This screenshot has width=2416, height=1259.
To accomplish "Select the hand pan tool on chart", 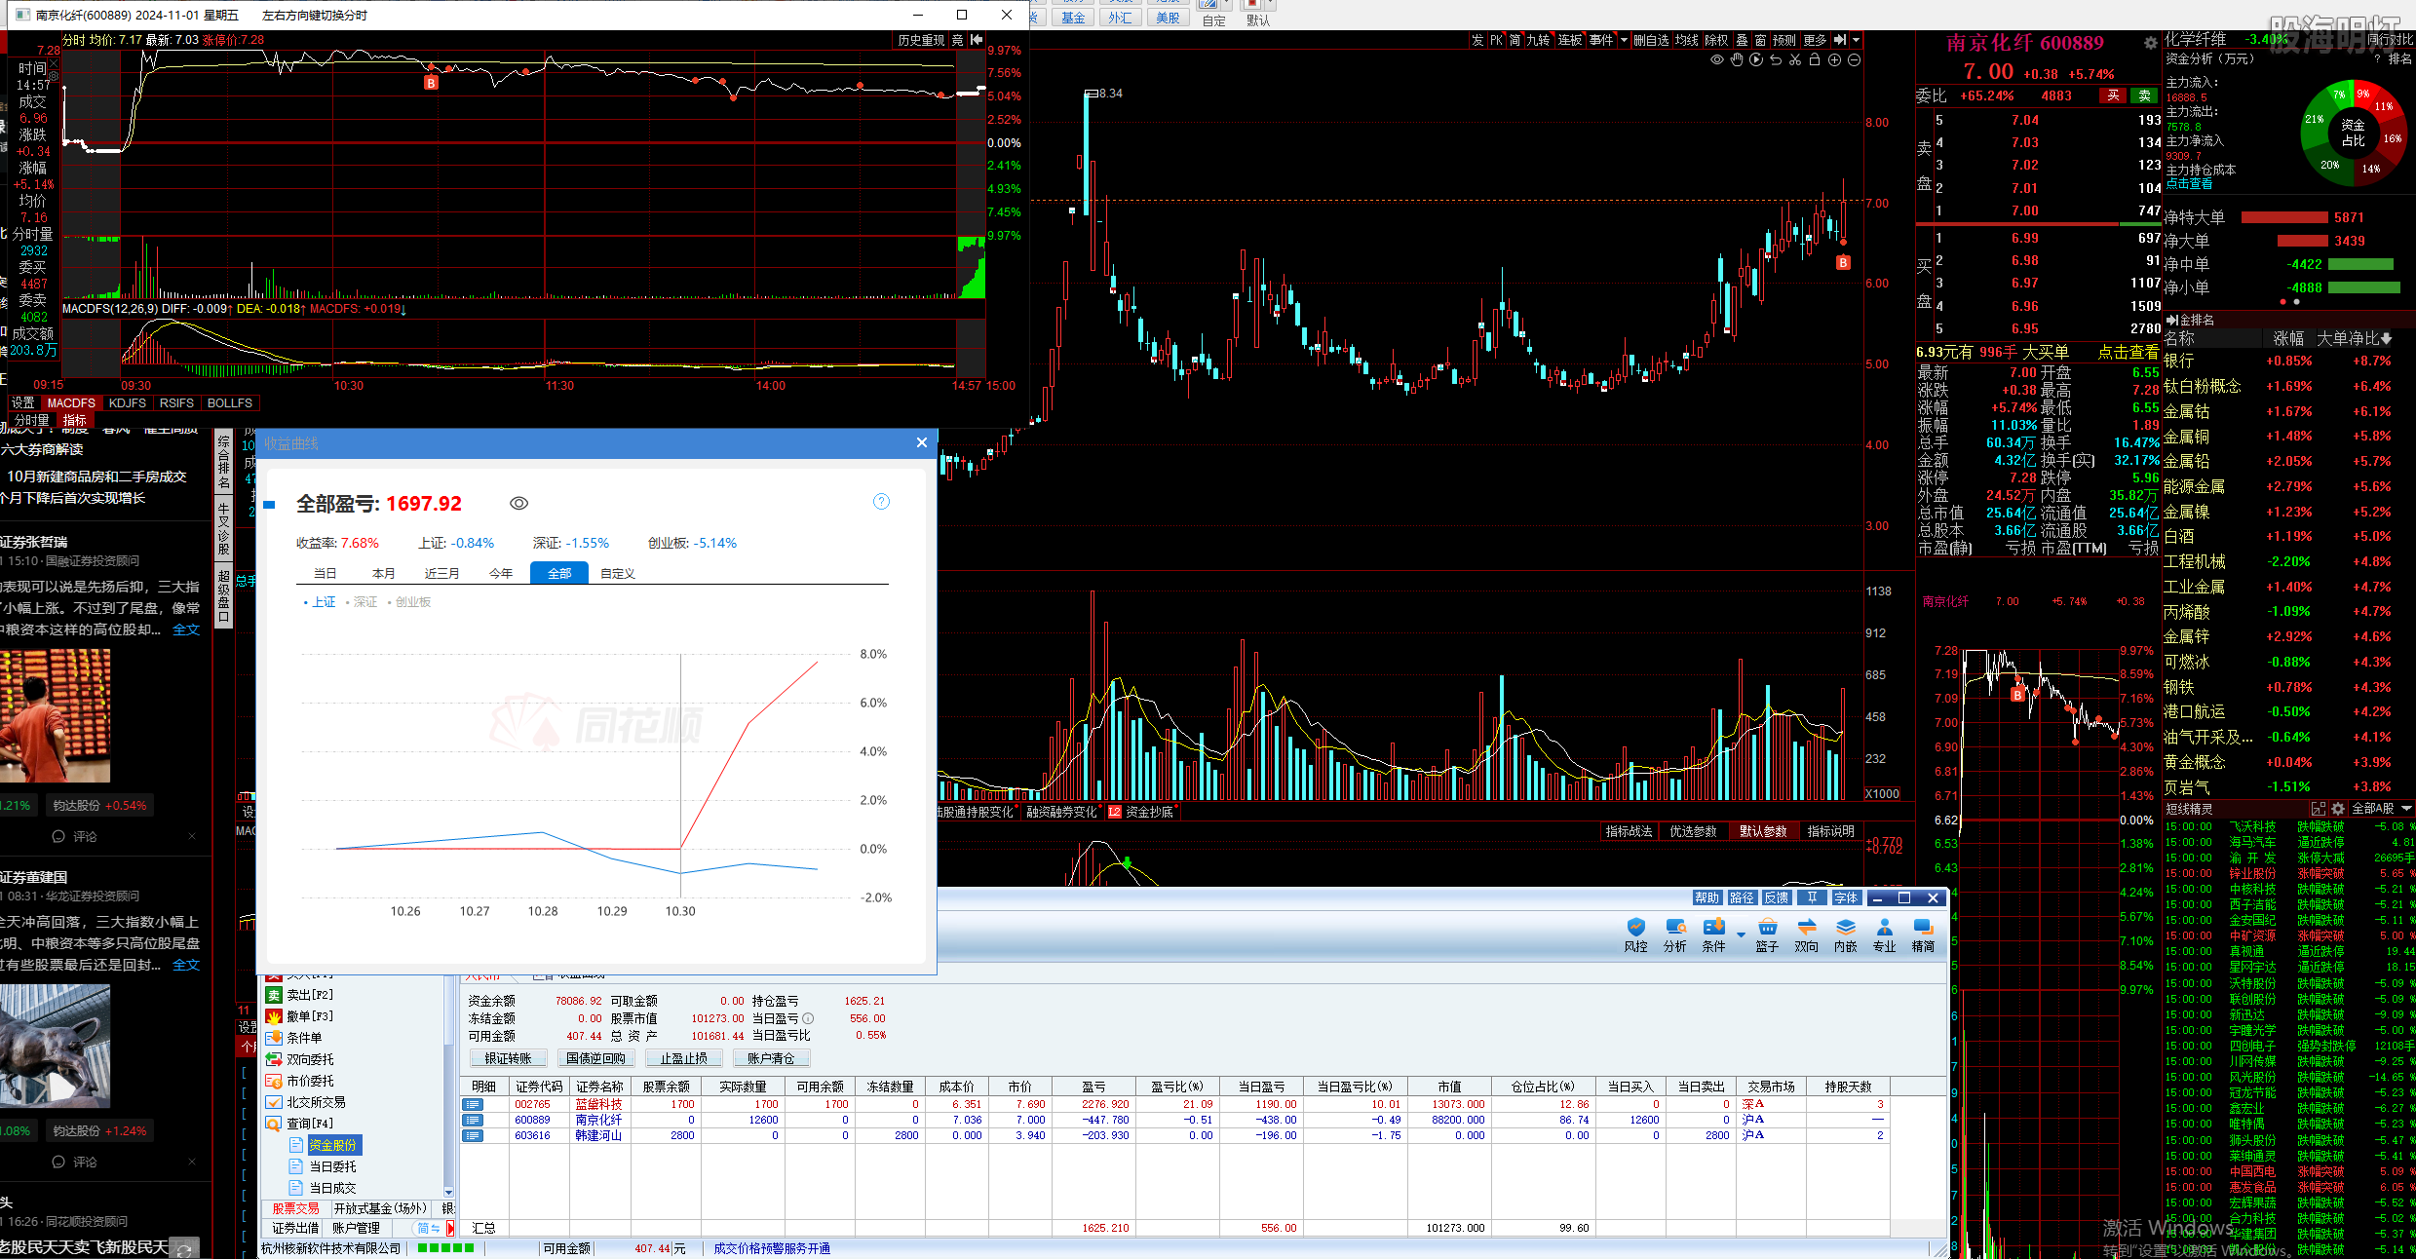I will 1737,60.
